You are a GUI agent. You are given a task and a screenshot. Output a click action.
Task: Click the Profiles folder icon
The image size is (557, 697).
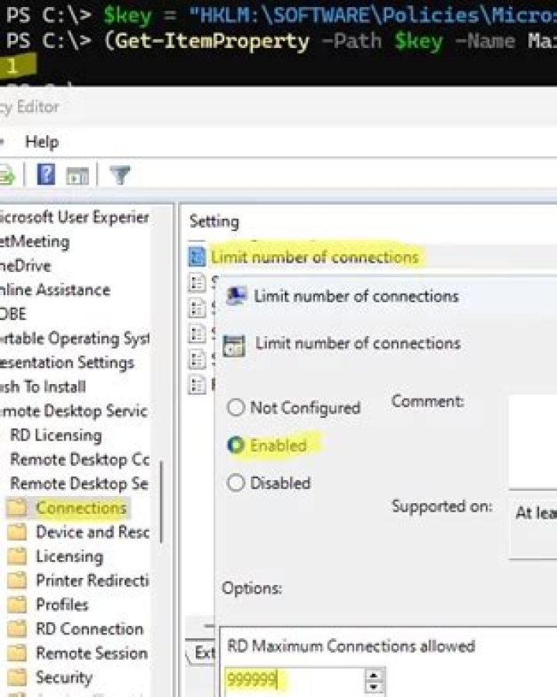point(17,604)
